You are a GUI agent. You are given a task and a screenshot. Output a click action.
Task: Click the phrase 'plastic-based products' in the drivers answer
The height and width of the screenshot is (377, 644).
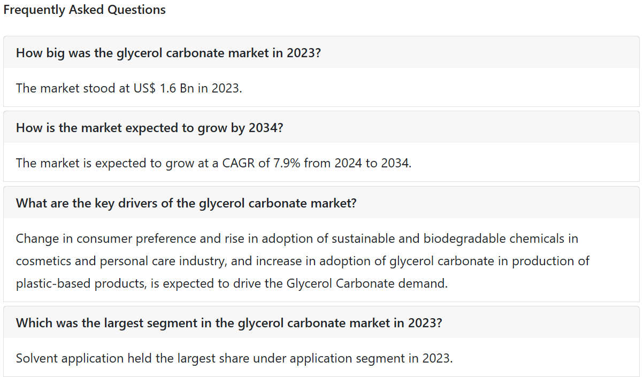click(x=80, y=283)
